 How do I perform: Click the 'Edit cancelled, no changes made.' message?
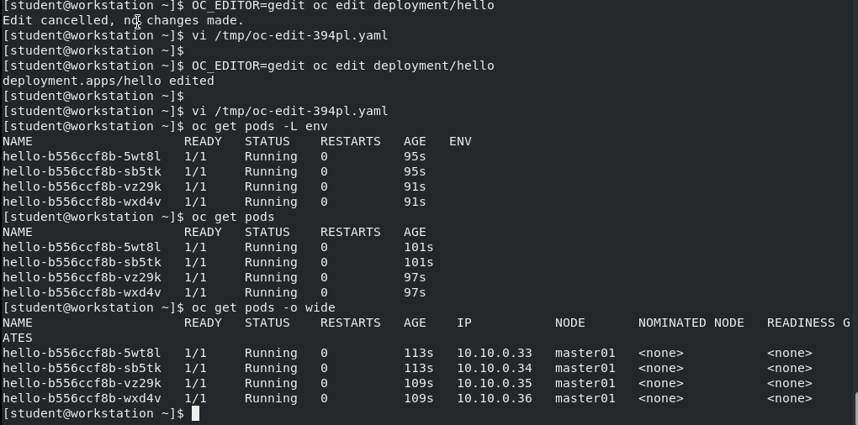tap(123, 20)
